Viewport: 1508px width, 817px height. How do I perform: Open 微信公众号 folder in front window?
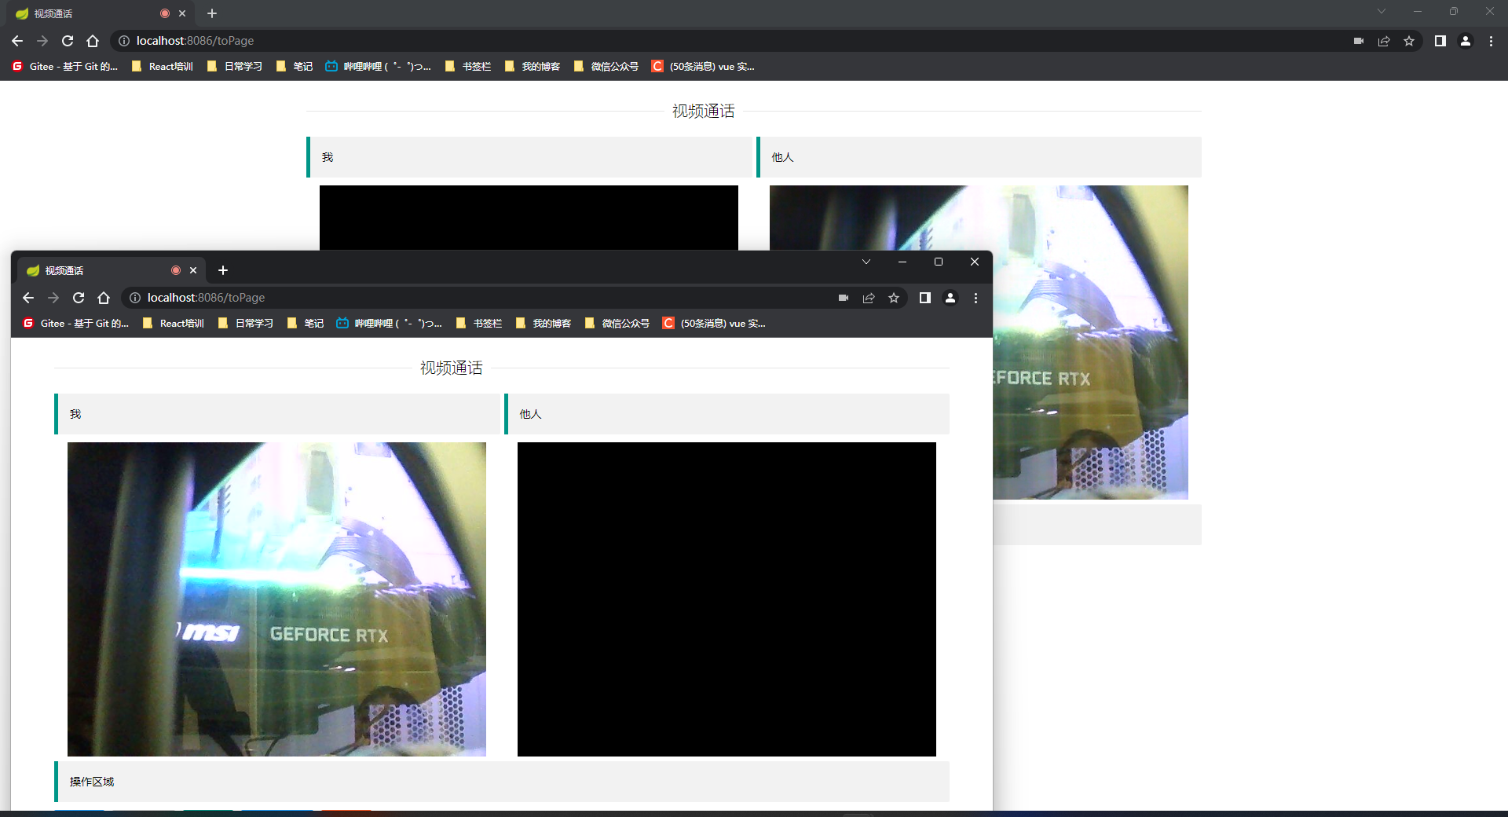point(617,323)
